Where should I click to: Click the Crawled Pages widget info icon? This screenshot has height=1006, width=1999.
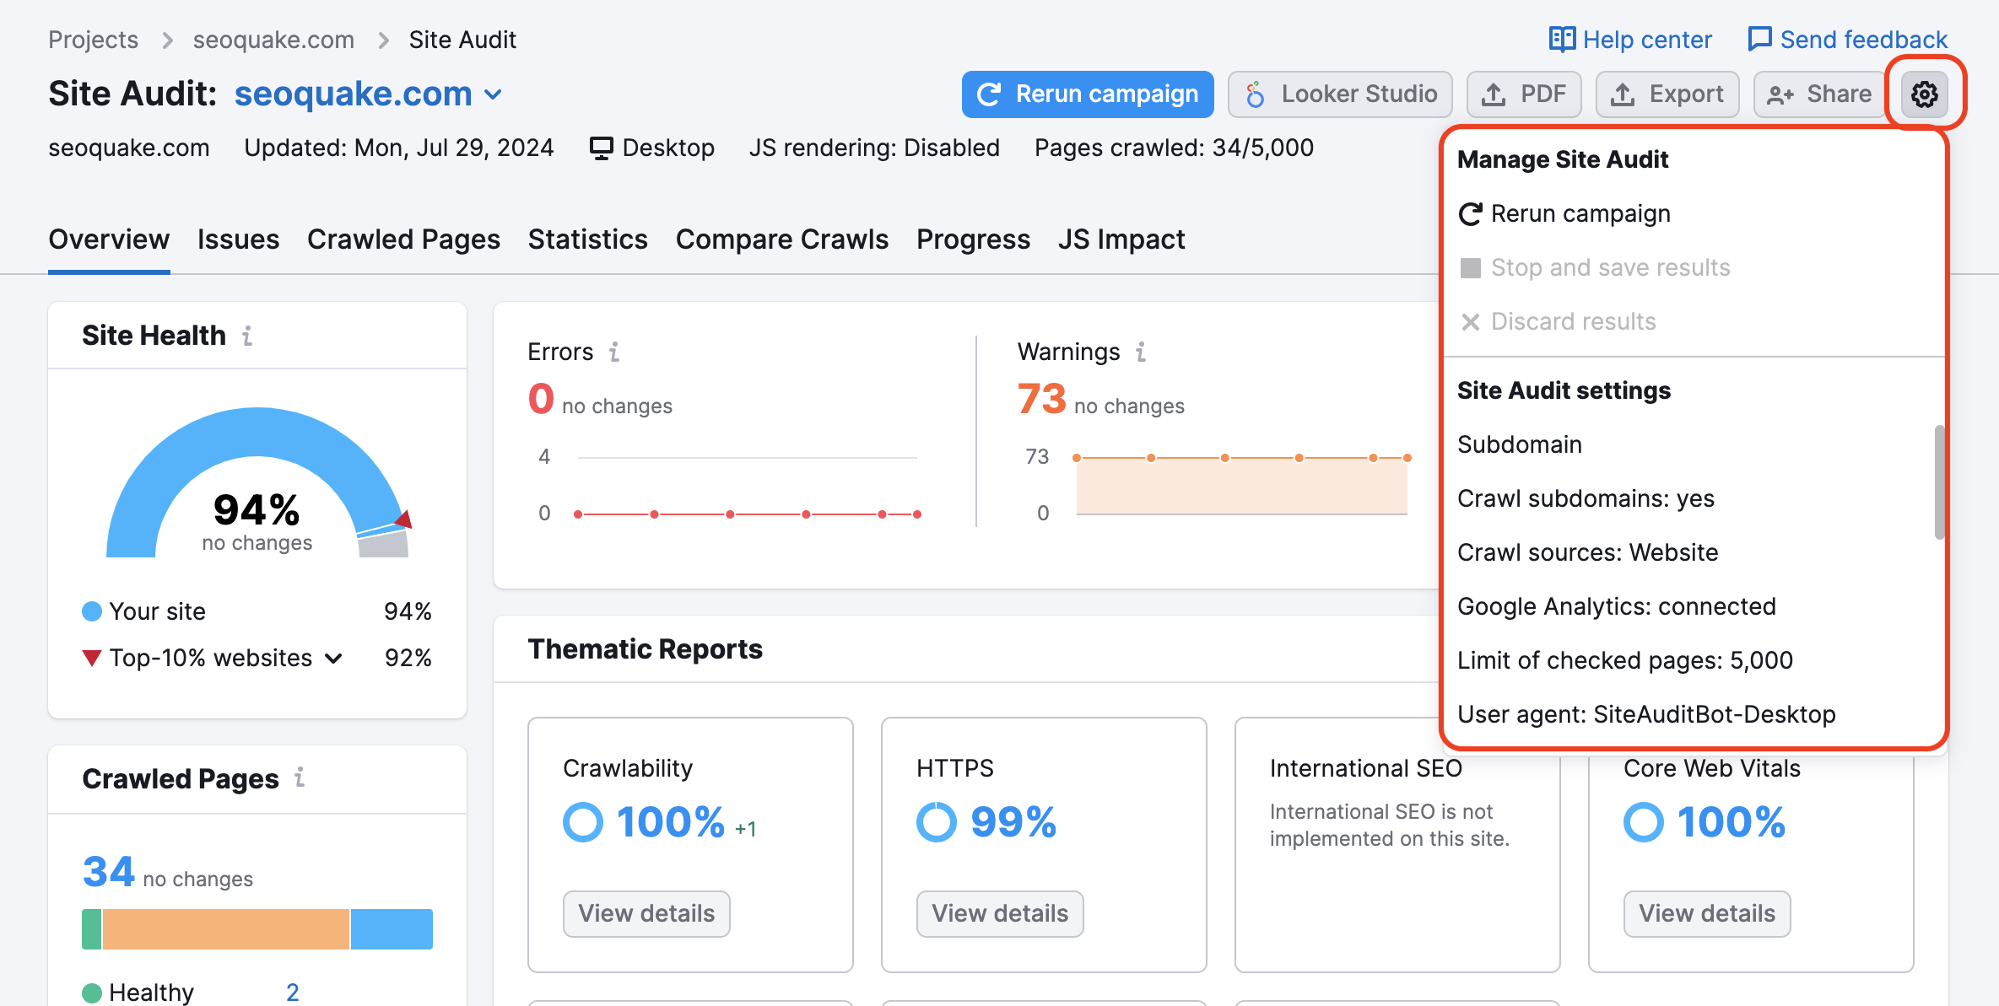point(300,777)
